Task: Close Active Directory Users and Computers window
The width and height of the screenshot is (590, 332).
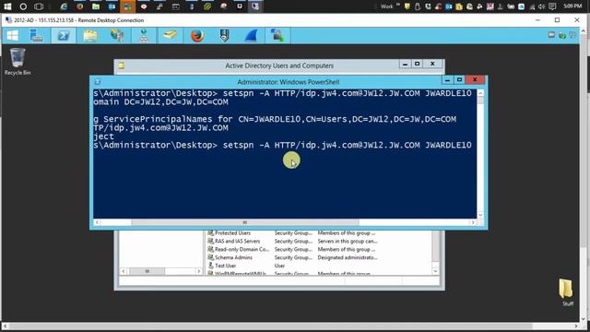Action: [x=432, y=64]
